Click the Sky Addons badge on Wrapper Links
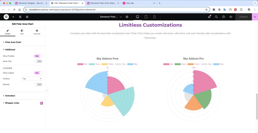This screenshot has height=133, width=258. 42,103
